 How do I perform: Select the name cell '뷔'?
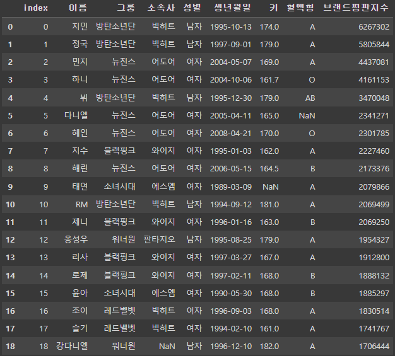[84, 98]
